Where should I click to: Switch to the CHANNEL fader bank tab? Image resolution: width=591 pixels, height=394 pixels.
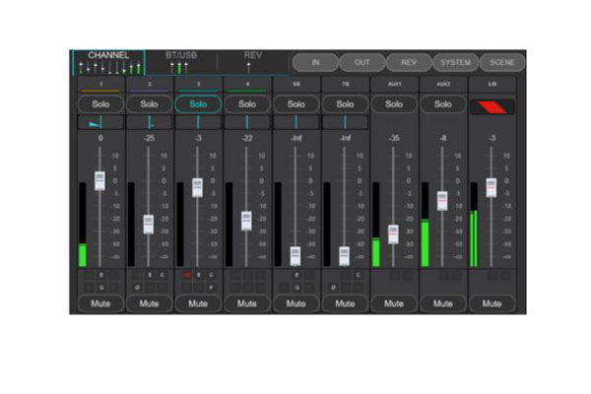click(108, 63)
